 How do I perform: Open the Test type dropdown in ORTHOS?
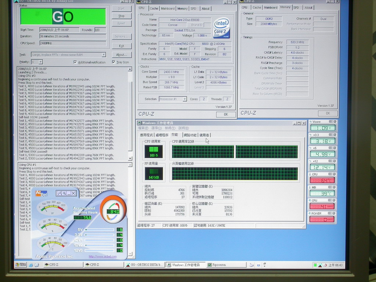(104, 55)
